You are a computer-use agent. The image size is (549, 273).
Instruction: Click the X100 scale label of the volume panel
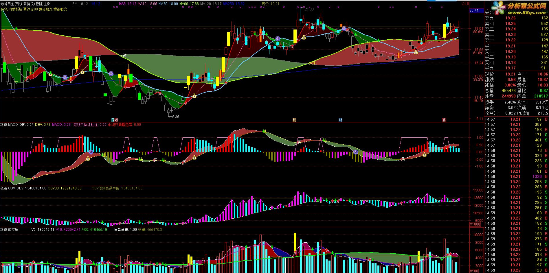point(474,271)
